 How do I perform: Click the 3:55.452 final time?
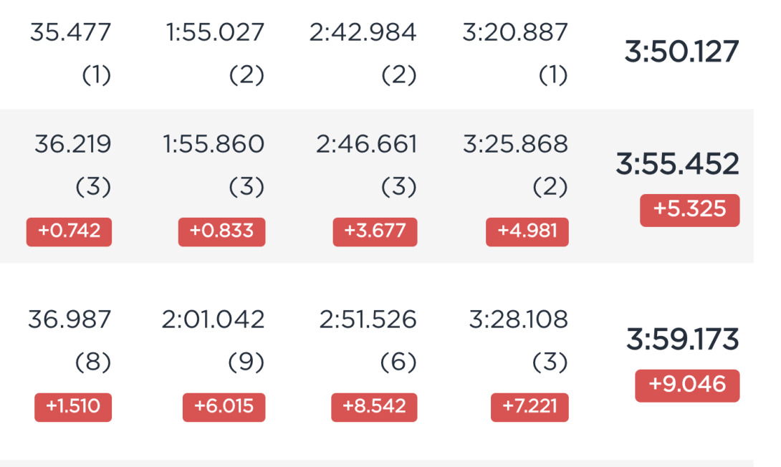(x=677, y=164)
